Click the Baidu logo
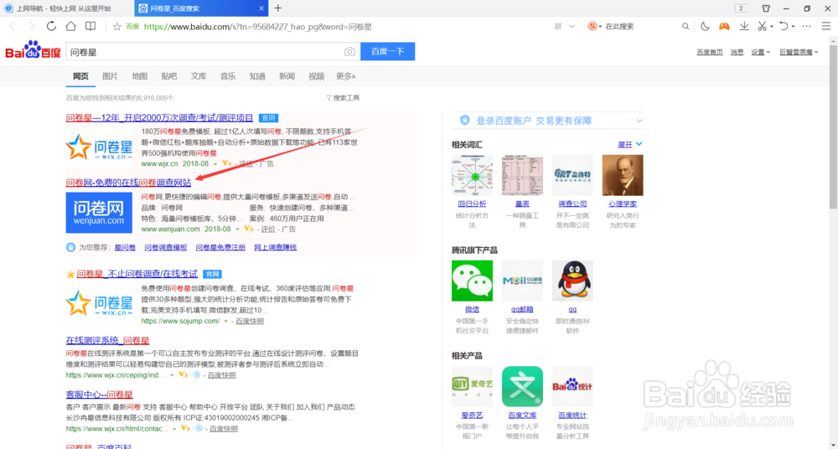The width and height of the screenshot is (838, 449). click(34, 49)
